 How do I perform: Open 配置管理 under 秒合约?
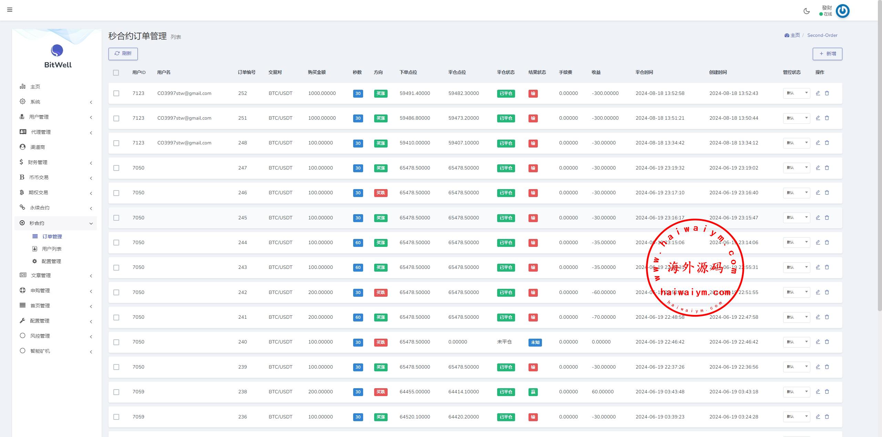pos(51,261)
